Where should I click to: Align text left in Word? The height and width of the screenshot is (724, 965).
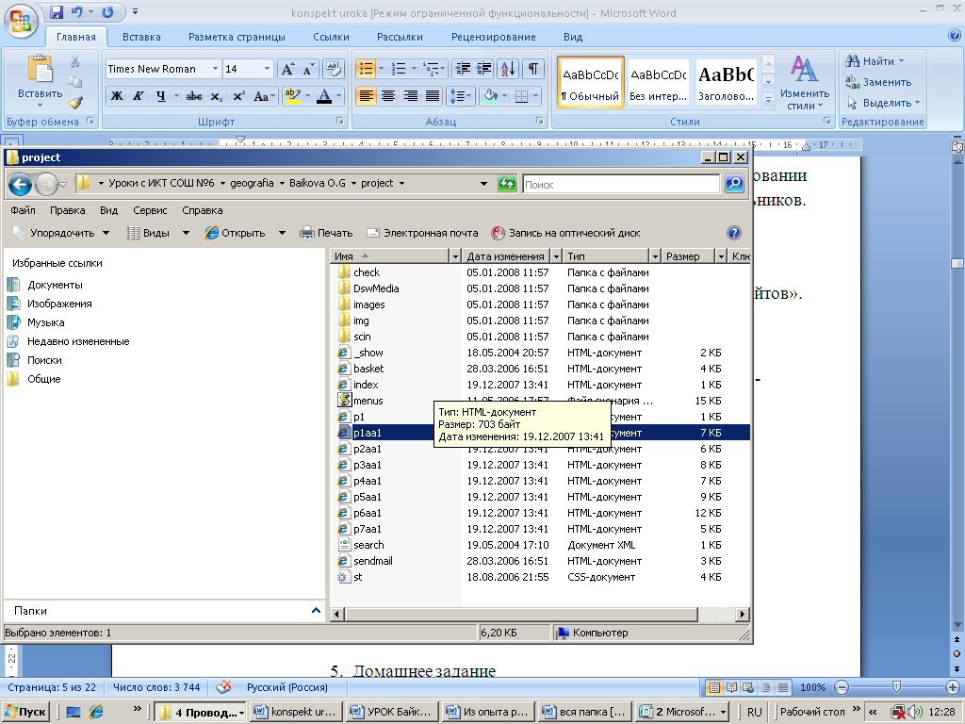pyautogui.click(x=366, y=96)
